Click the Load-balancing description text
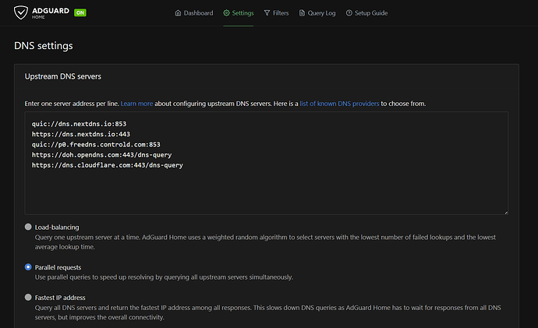538x328 pixels. tap(265, 242)
